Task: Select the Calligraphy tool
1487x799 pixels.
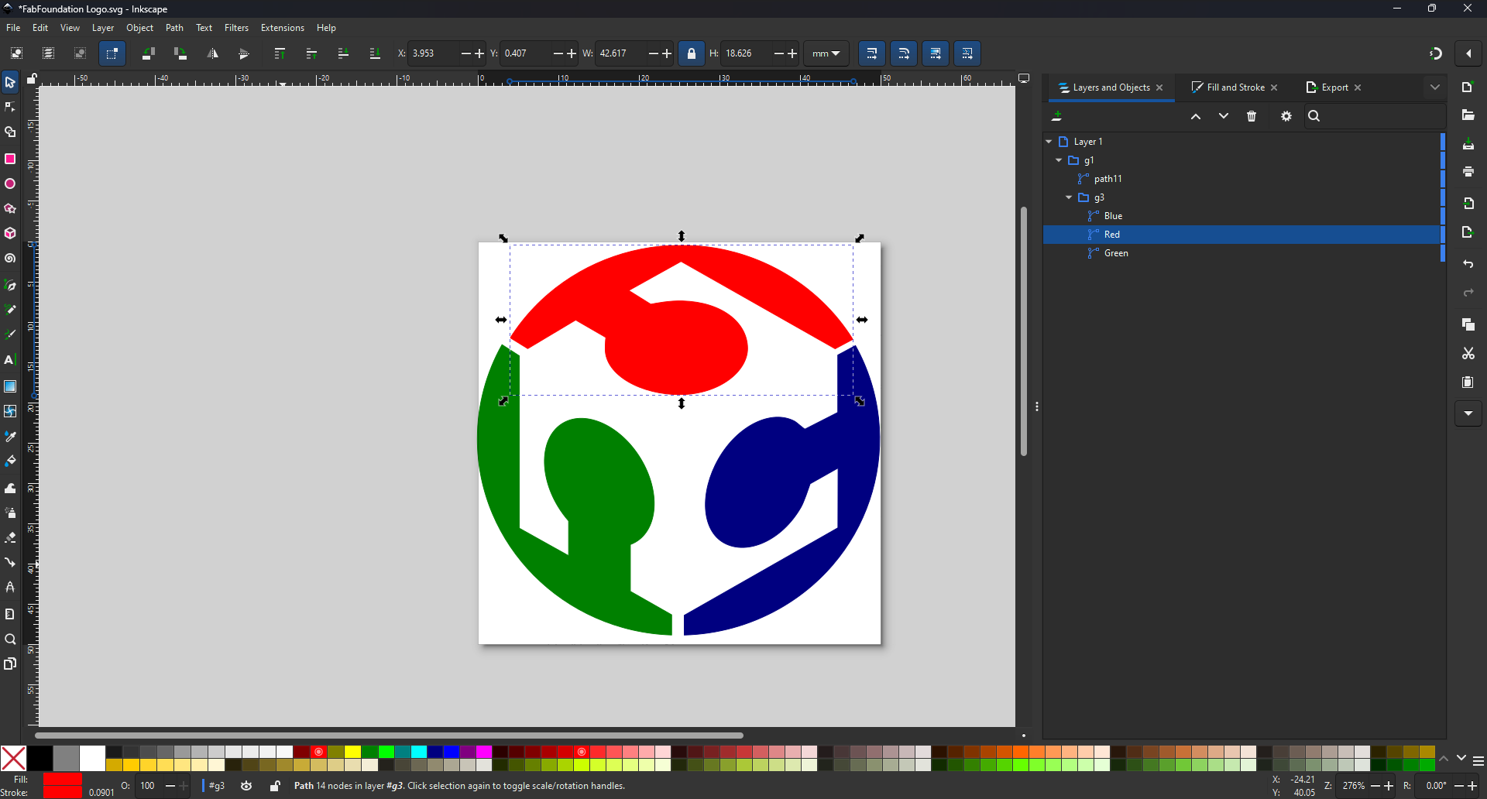Action: click(10, 335)
